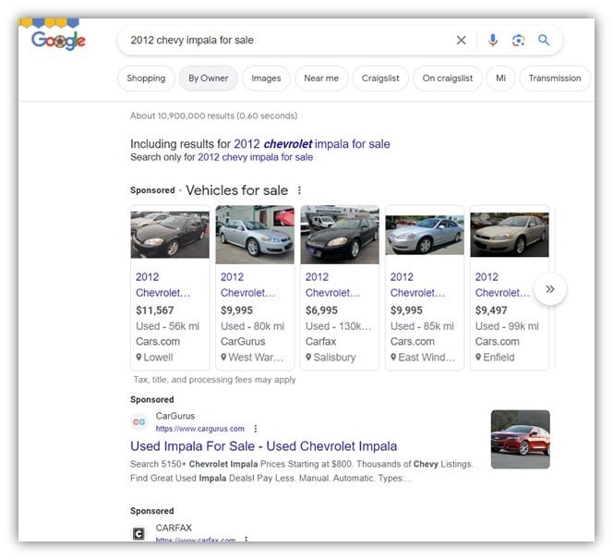Click Salisbury location pin icon

pos(308,357)
